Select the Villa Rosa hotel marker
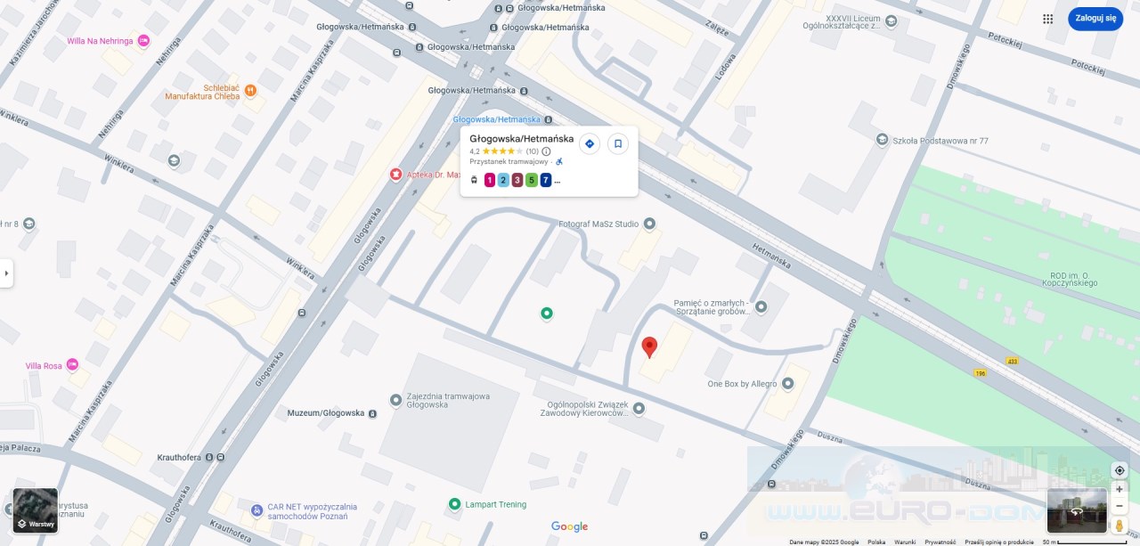1140x546 pixels. pos(72,365)
